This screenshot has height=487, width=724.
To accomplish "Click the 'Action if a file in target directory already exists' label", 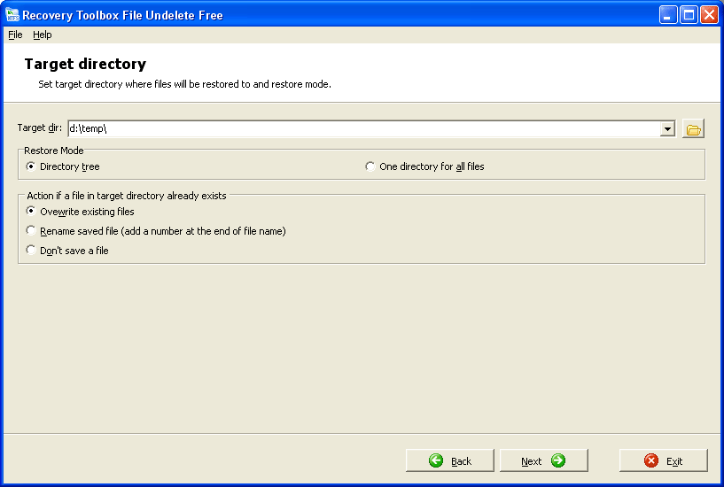I will tap(127, 196).
